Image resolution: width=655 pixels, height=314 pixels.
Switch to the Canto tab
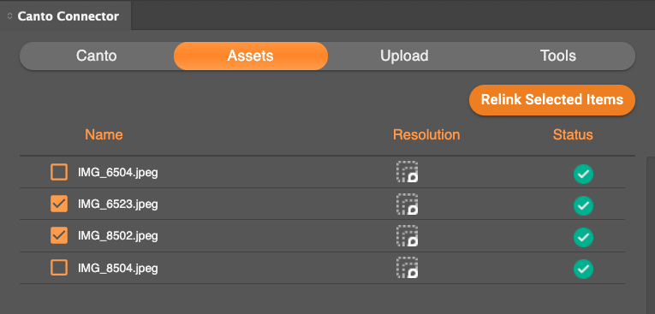[x=97, y=56]
